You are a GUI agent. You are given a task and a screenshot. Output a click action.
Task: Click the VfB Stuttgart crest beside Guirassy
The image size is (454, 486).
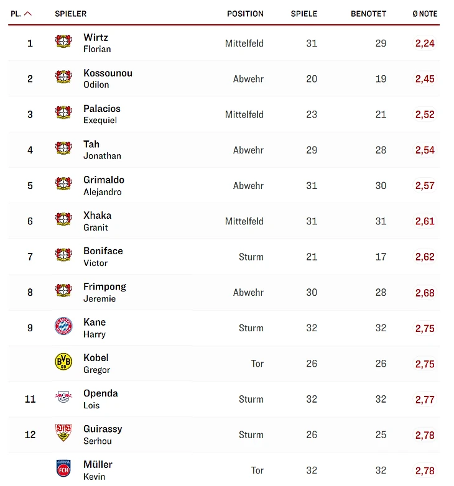click(x=63, y=433)
